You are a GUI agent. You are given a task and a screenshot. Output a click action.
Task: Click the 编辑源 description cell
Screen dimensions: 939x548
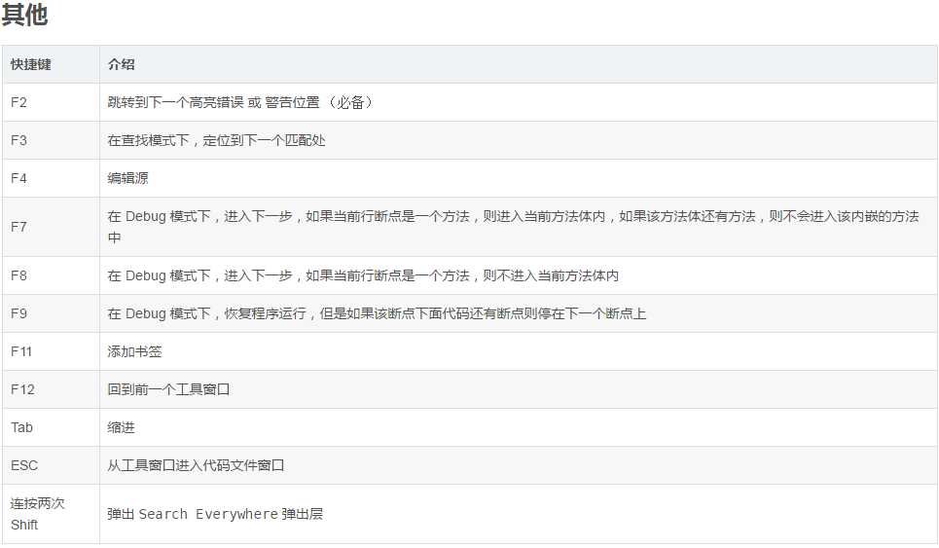coord(127,178)
